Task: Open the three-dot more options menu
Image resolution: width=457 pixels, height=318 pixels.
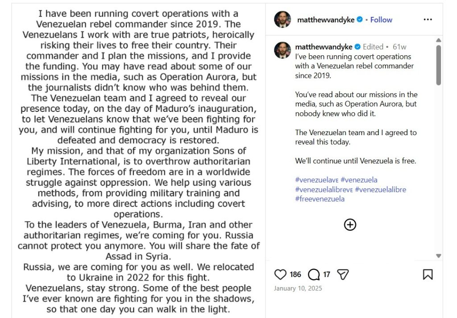Action: pyautogui.click(x=428, y=20)
